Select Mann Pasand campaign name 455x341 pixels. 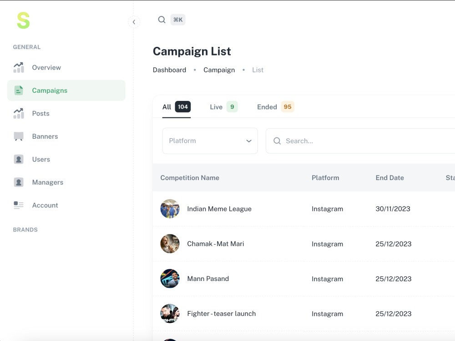click(208, 279)
